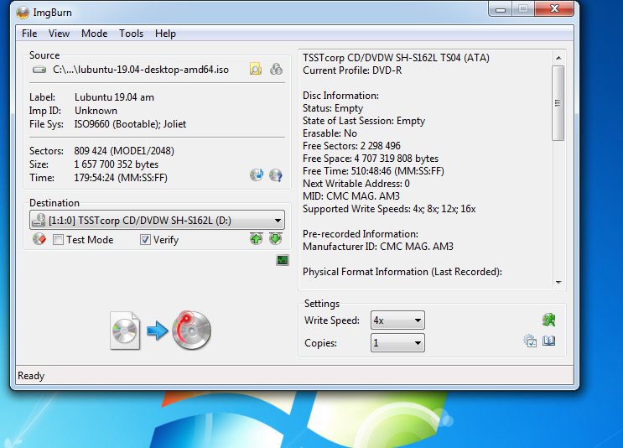Screen dimensions: 623x448
Task: Enable the Test Mode checkbox
Action: pos(58,239)
